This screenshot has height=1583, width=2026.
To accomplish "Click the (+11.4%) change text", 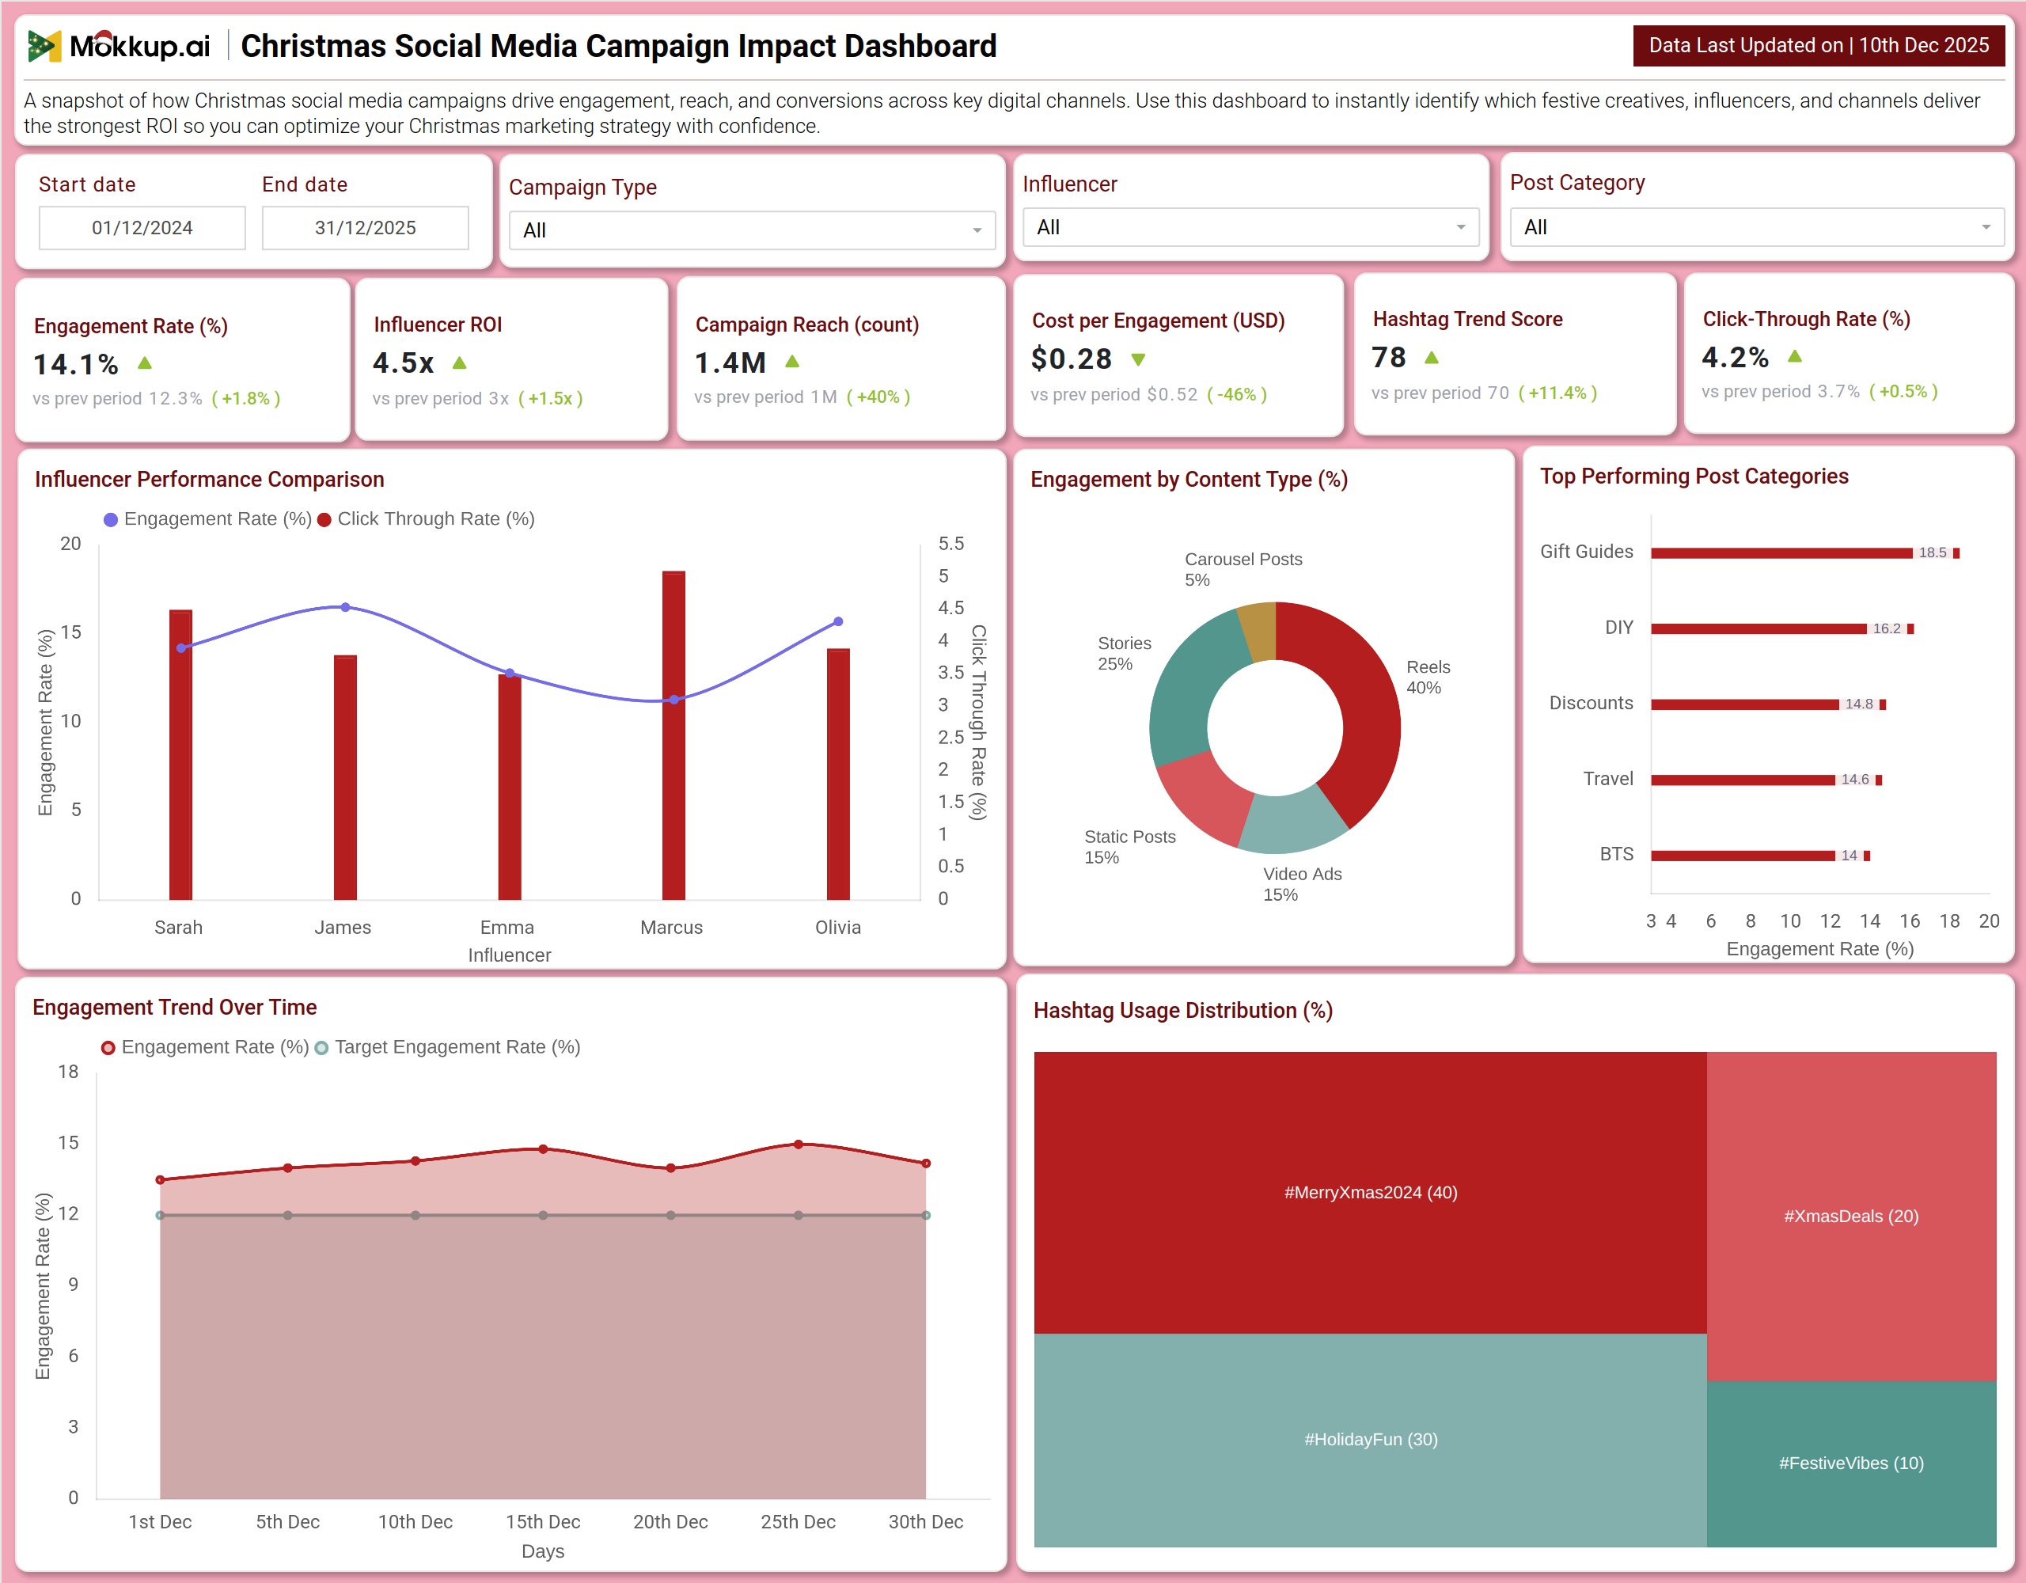I will pyautogui.click(x=1557, y=393).
